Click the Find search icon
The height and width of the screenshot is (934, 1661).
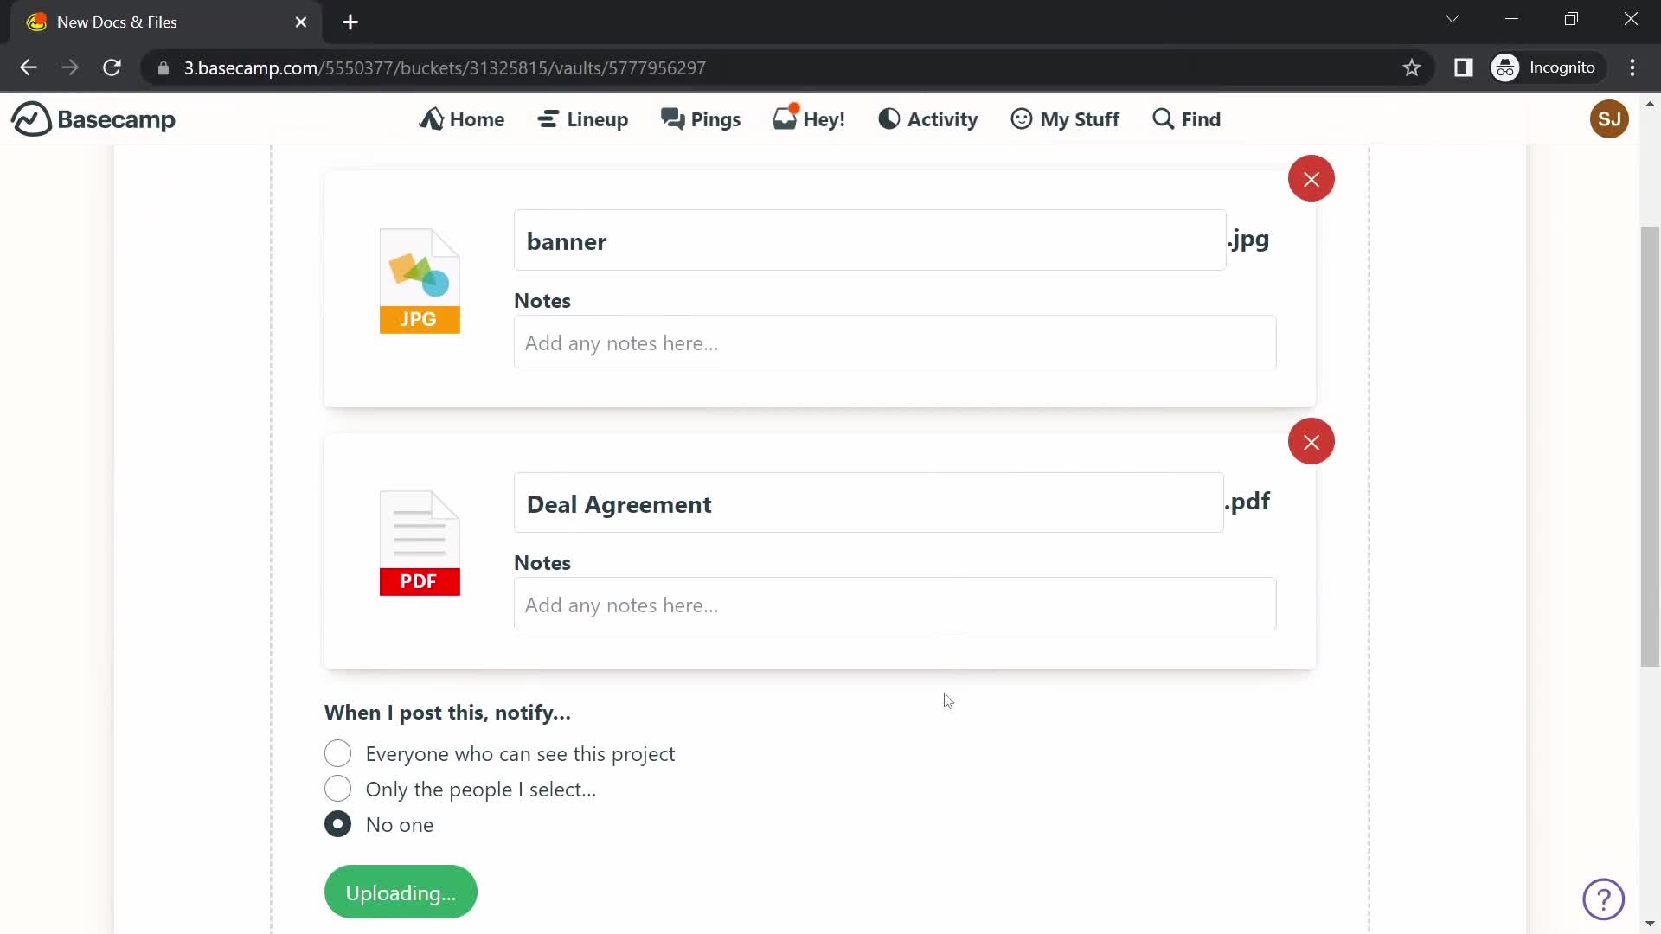click(x=1164, y=118)
